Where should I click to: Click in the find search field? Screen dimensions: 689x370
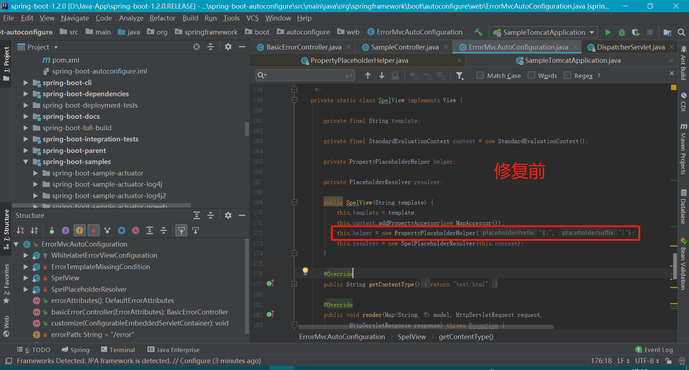[305, 75]
